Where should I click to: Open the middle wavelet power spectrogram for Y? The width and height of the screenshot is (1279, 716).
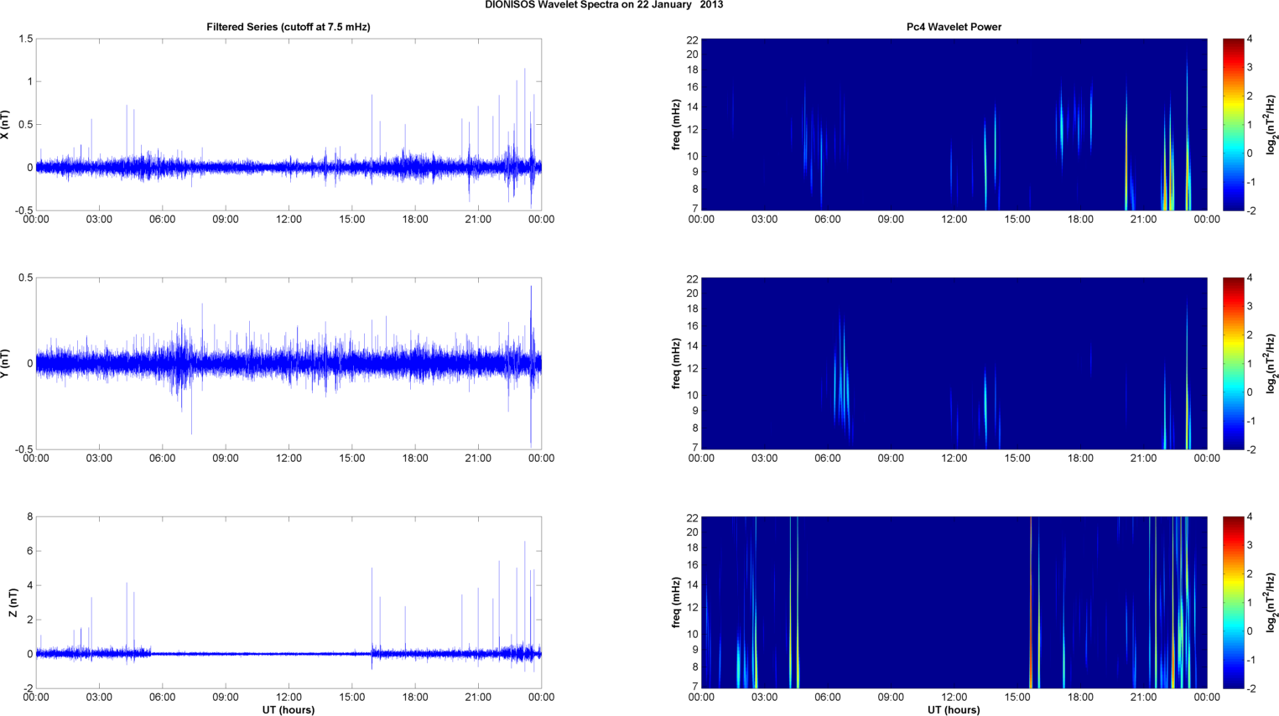tap(954, 363)
